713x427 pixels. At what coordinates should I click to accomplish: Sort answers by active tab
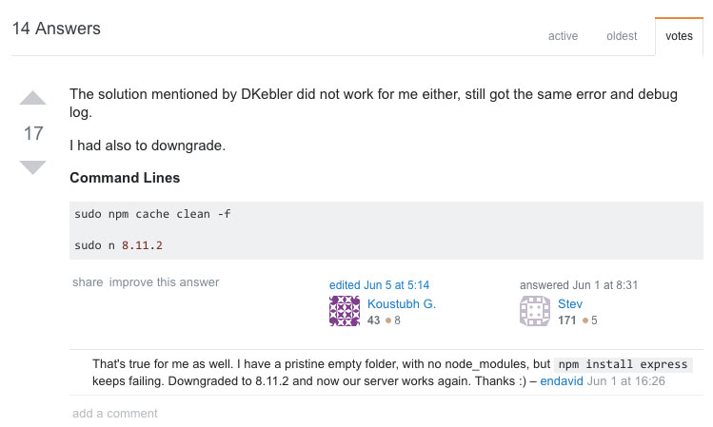(x=563, y=36)
